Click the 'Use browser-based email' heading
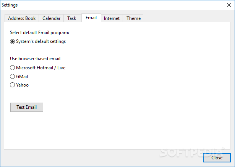 pos(35,59)
